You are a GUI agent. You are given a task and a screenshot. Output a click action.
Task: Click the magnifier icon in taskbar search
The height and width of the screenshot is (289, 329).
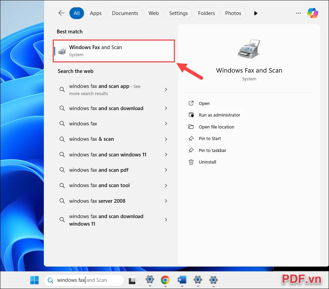coord(50,280)
